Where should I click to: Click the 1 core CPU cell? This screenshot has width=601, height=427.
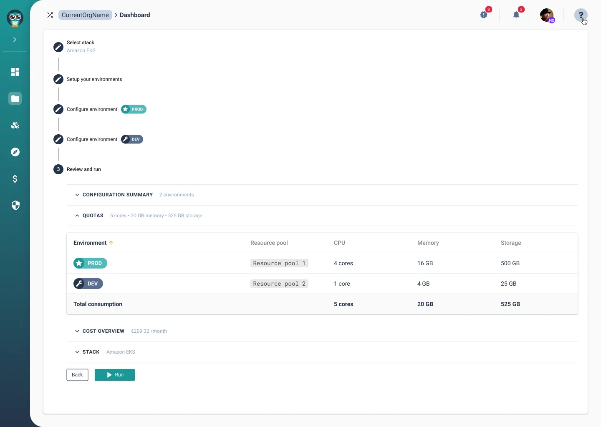click(342, 284)
